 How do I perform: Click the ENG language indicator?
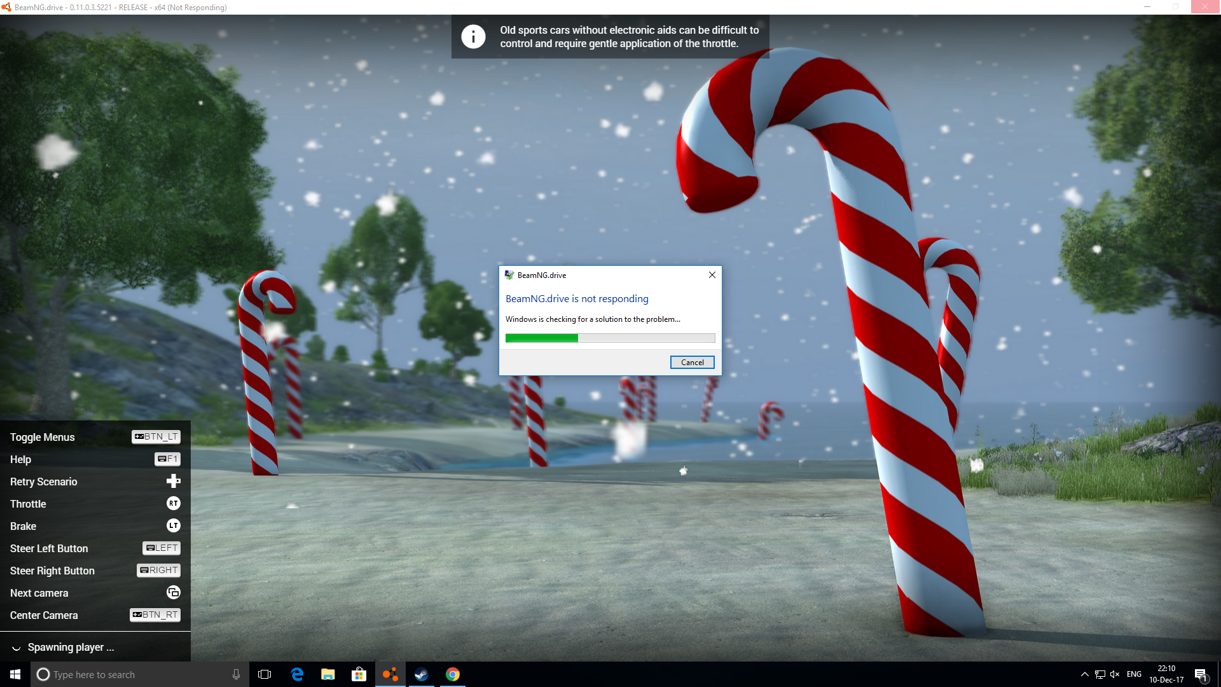(x=1134, y=674)
